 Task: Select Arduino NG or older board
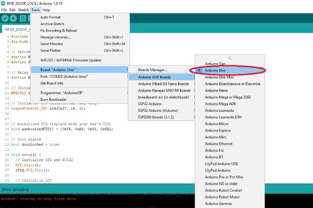click(x=230, y=184)
